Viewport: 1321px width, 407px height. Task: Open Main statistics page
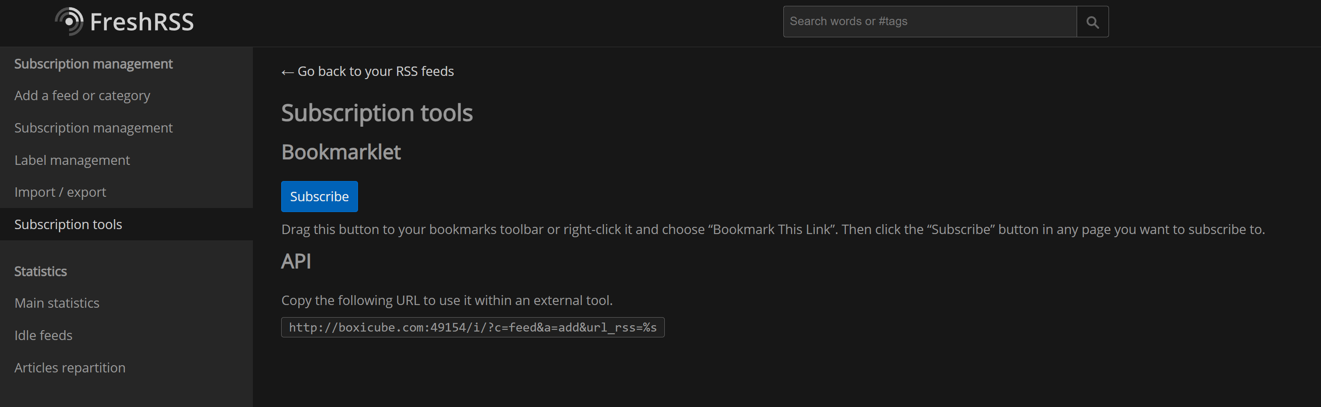point(57,304)
